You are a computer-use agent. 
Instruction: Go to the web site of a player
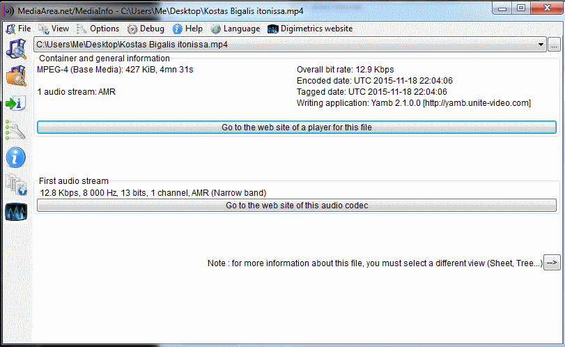click(x=297, y=128)
